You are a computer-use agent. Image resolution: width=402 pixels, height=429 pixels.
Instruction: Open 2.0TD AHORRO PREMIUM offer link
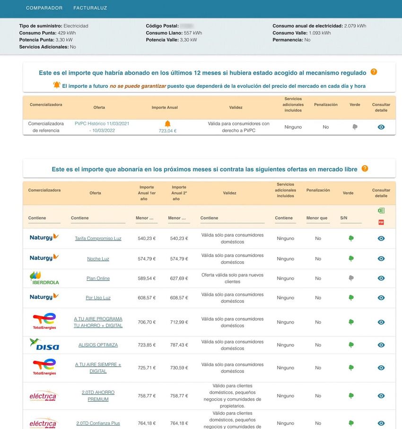pos(98,395)
